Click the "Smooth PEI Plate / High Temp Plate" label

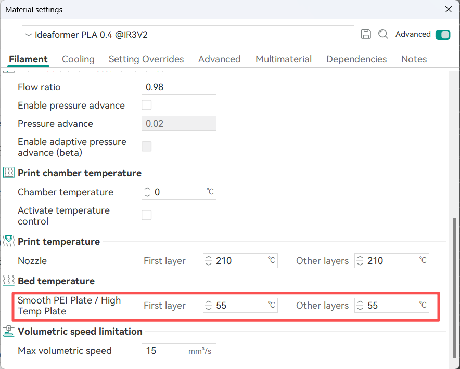click(x=69, y=306)
